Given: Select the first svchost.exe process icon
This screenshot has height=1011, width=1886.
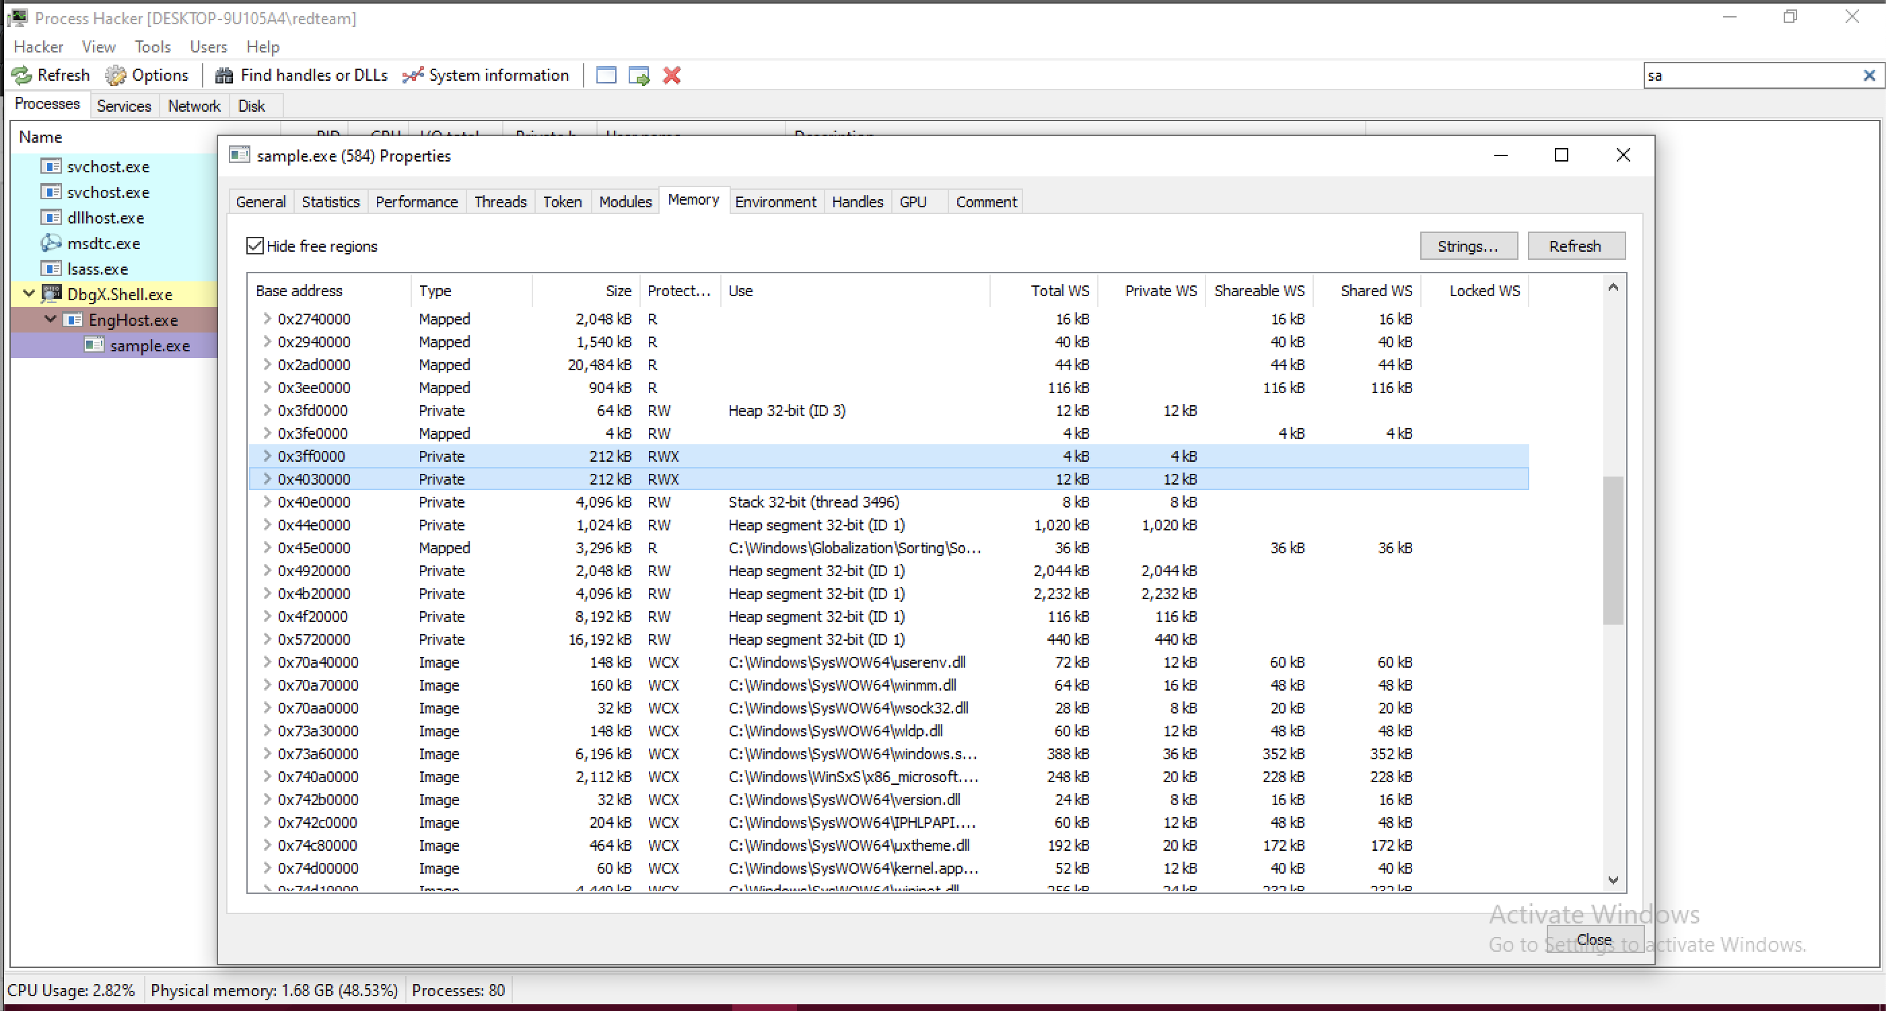Looking at the screenshot, I should pos(50,167).
